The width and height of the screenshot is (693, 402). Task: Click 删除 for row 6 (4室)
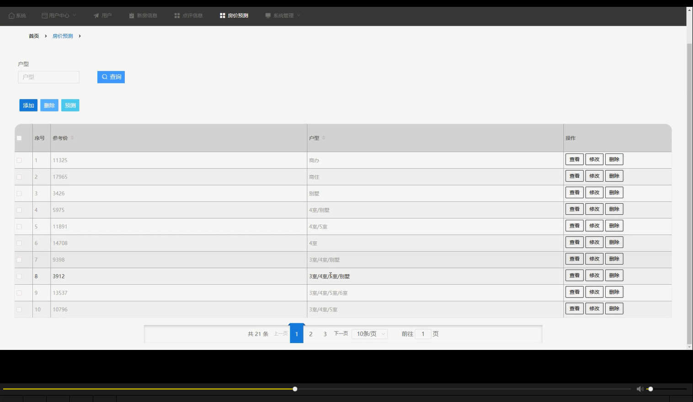click(614, 242)
